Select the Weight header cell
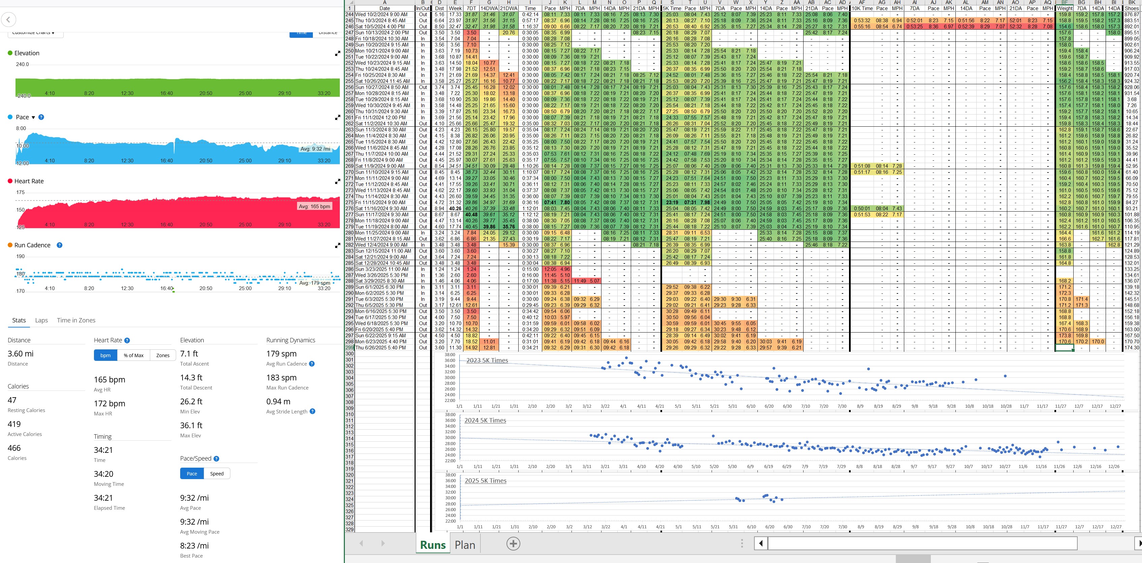1142x563 pixels. pyautogui.click(x=1064, y=8)
